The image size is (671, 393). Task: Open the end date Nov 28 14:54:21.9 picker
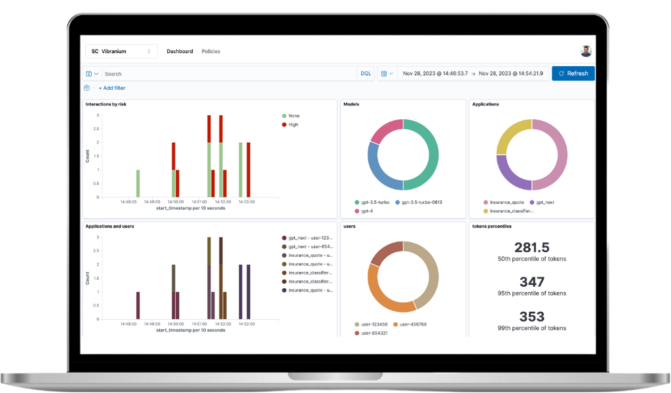click(510, 73)
